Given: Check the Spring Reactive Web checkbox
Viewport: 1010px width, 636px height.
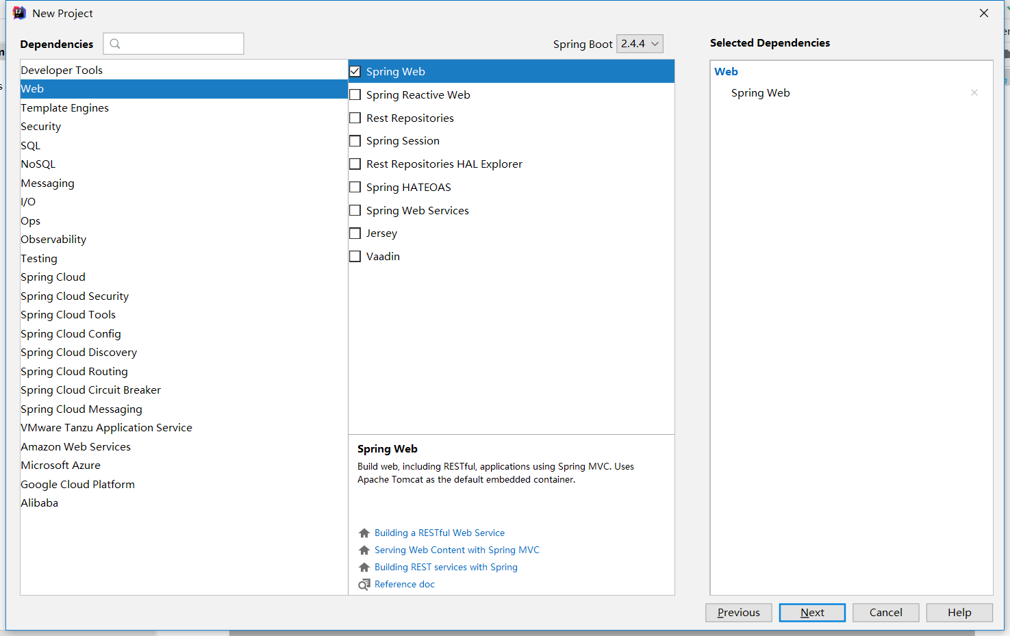Looking at the screenshot, I should pos(355,94).
